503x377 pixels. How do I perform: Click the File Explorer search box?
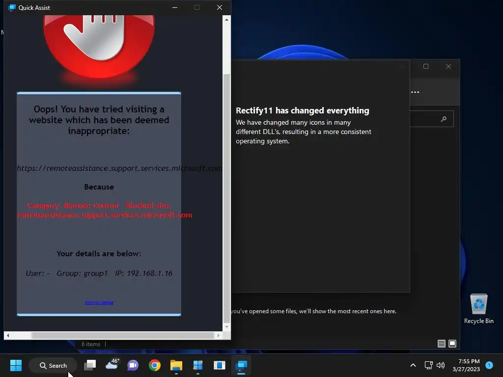(x=432, y=119)
